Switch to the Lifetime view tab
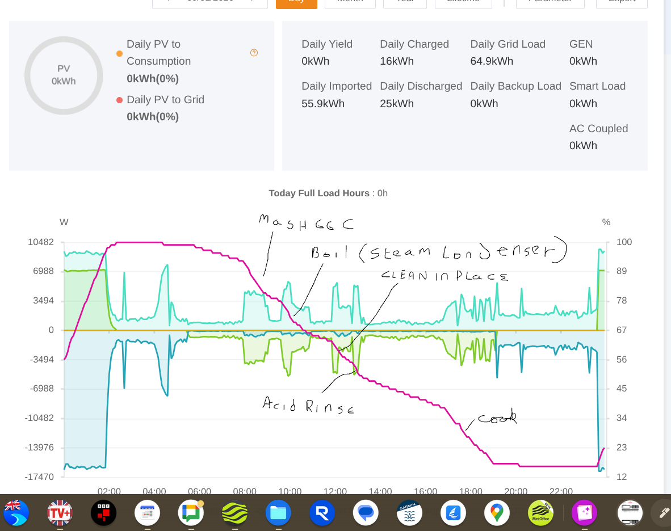671x531 pixels. [463, 2]
